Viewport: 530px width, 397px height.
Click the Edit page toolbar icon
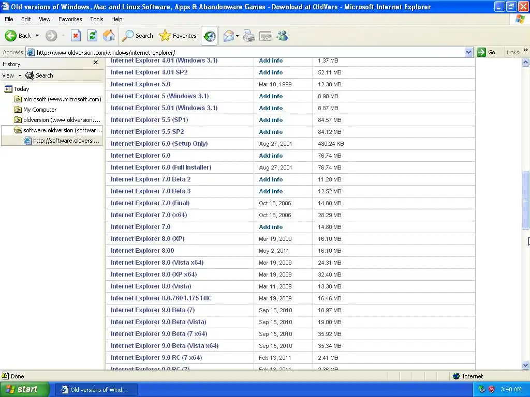(266, 36)
